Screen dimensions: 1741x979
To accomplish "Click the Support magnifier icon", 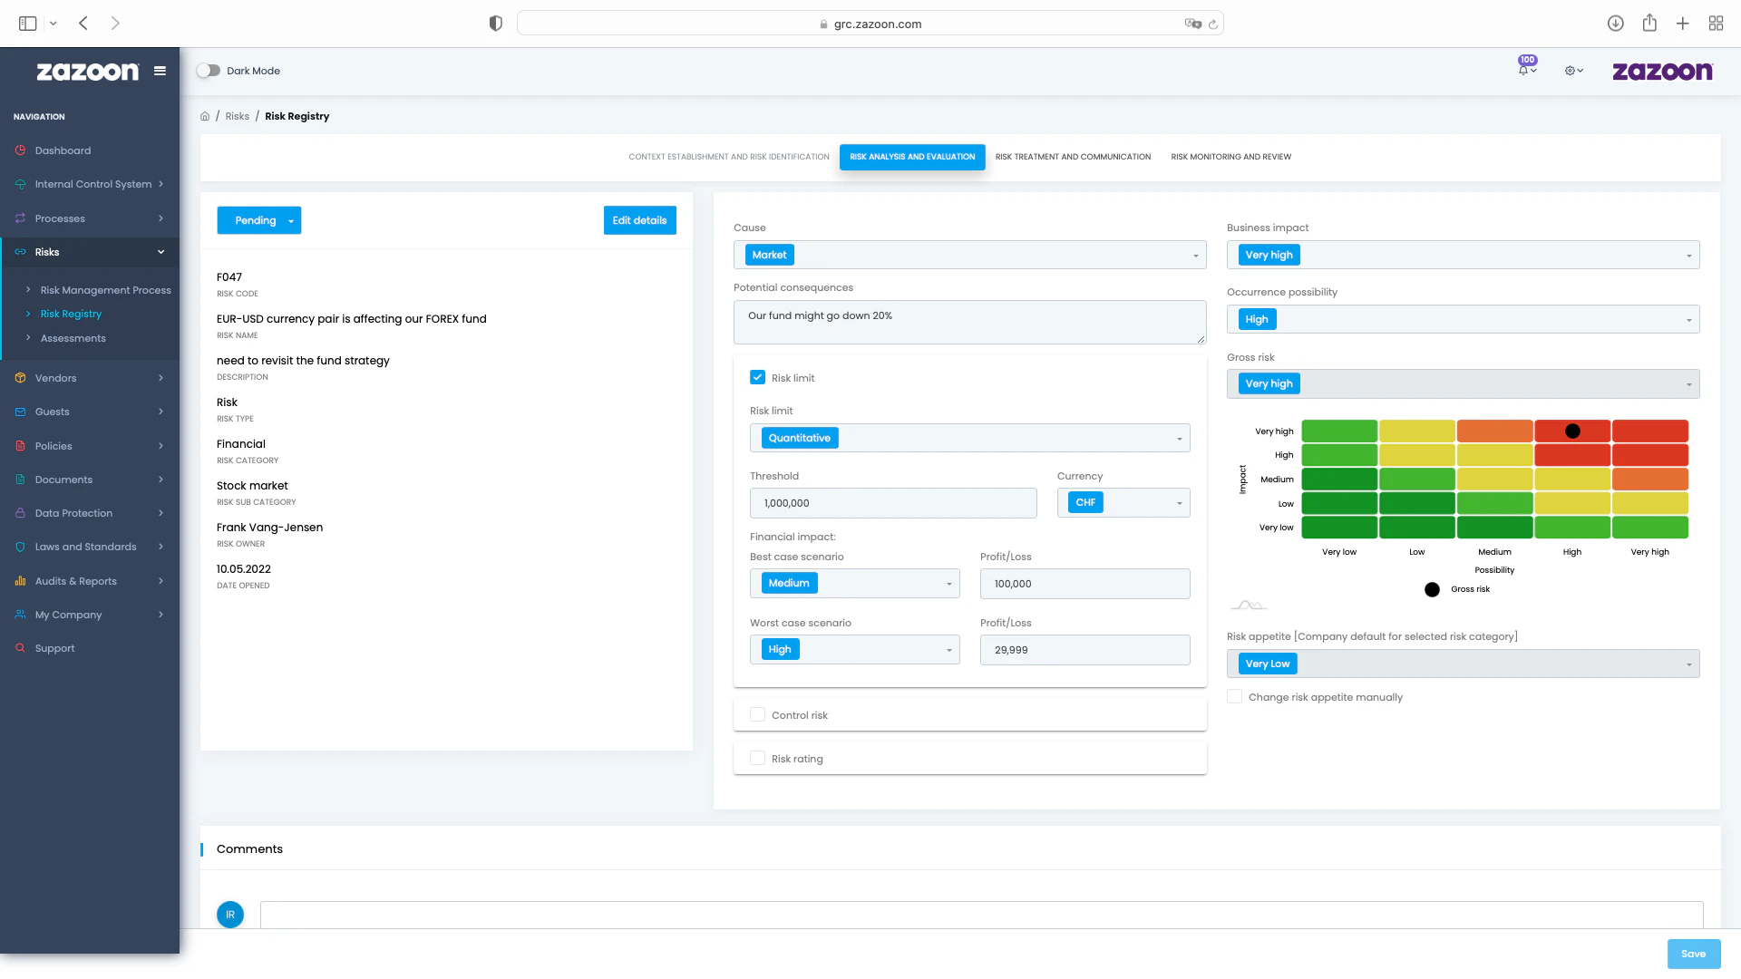I will (x=20, y=647).
